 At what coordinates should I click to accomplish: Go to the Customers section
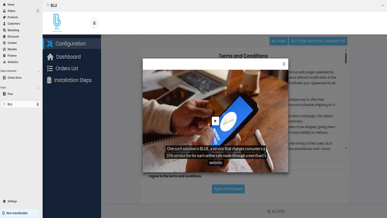(x=14, y=24)
